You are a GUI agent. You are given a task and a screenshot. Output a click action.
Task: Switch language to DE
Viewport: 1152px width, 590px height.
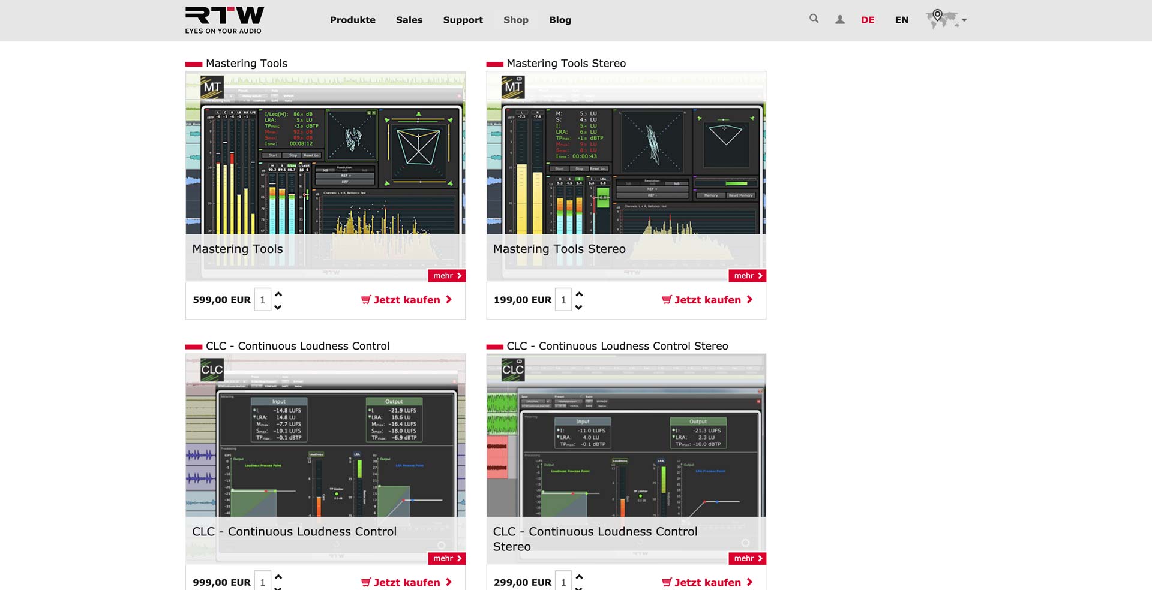868,20
